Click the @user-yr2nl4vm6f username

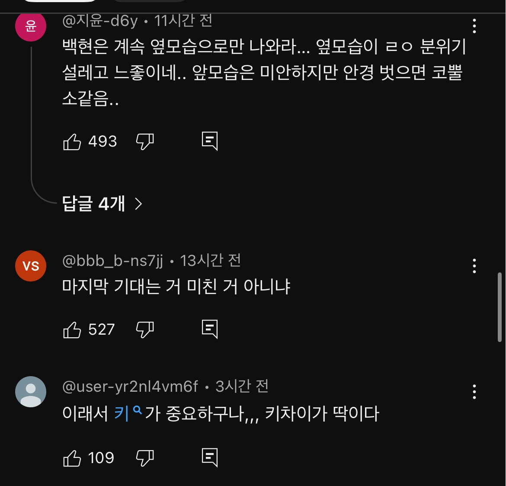click(130, 386)
